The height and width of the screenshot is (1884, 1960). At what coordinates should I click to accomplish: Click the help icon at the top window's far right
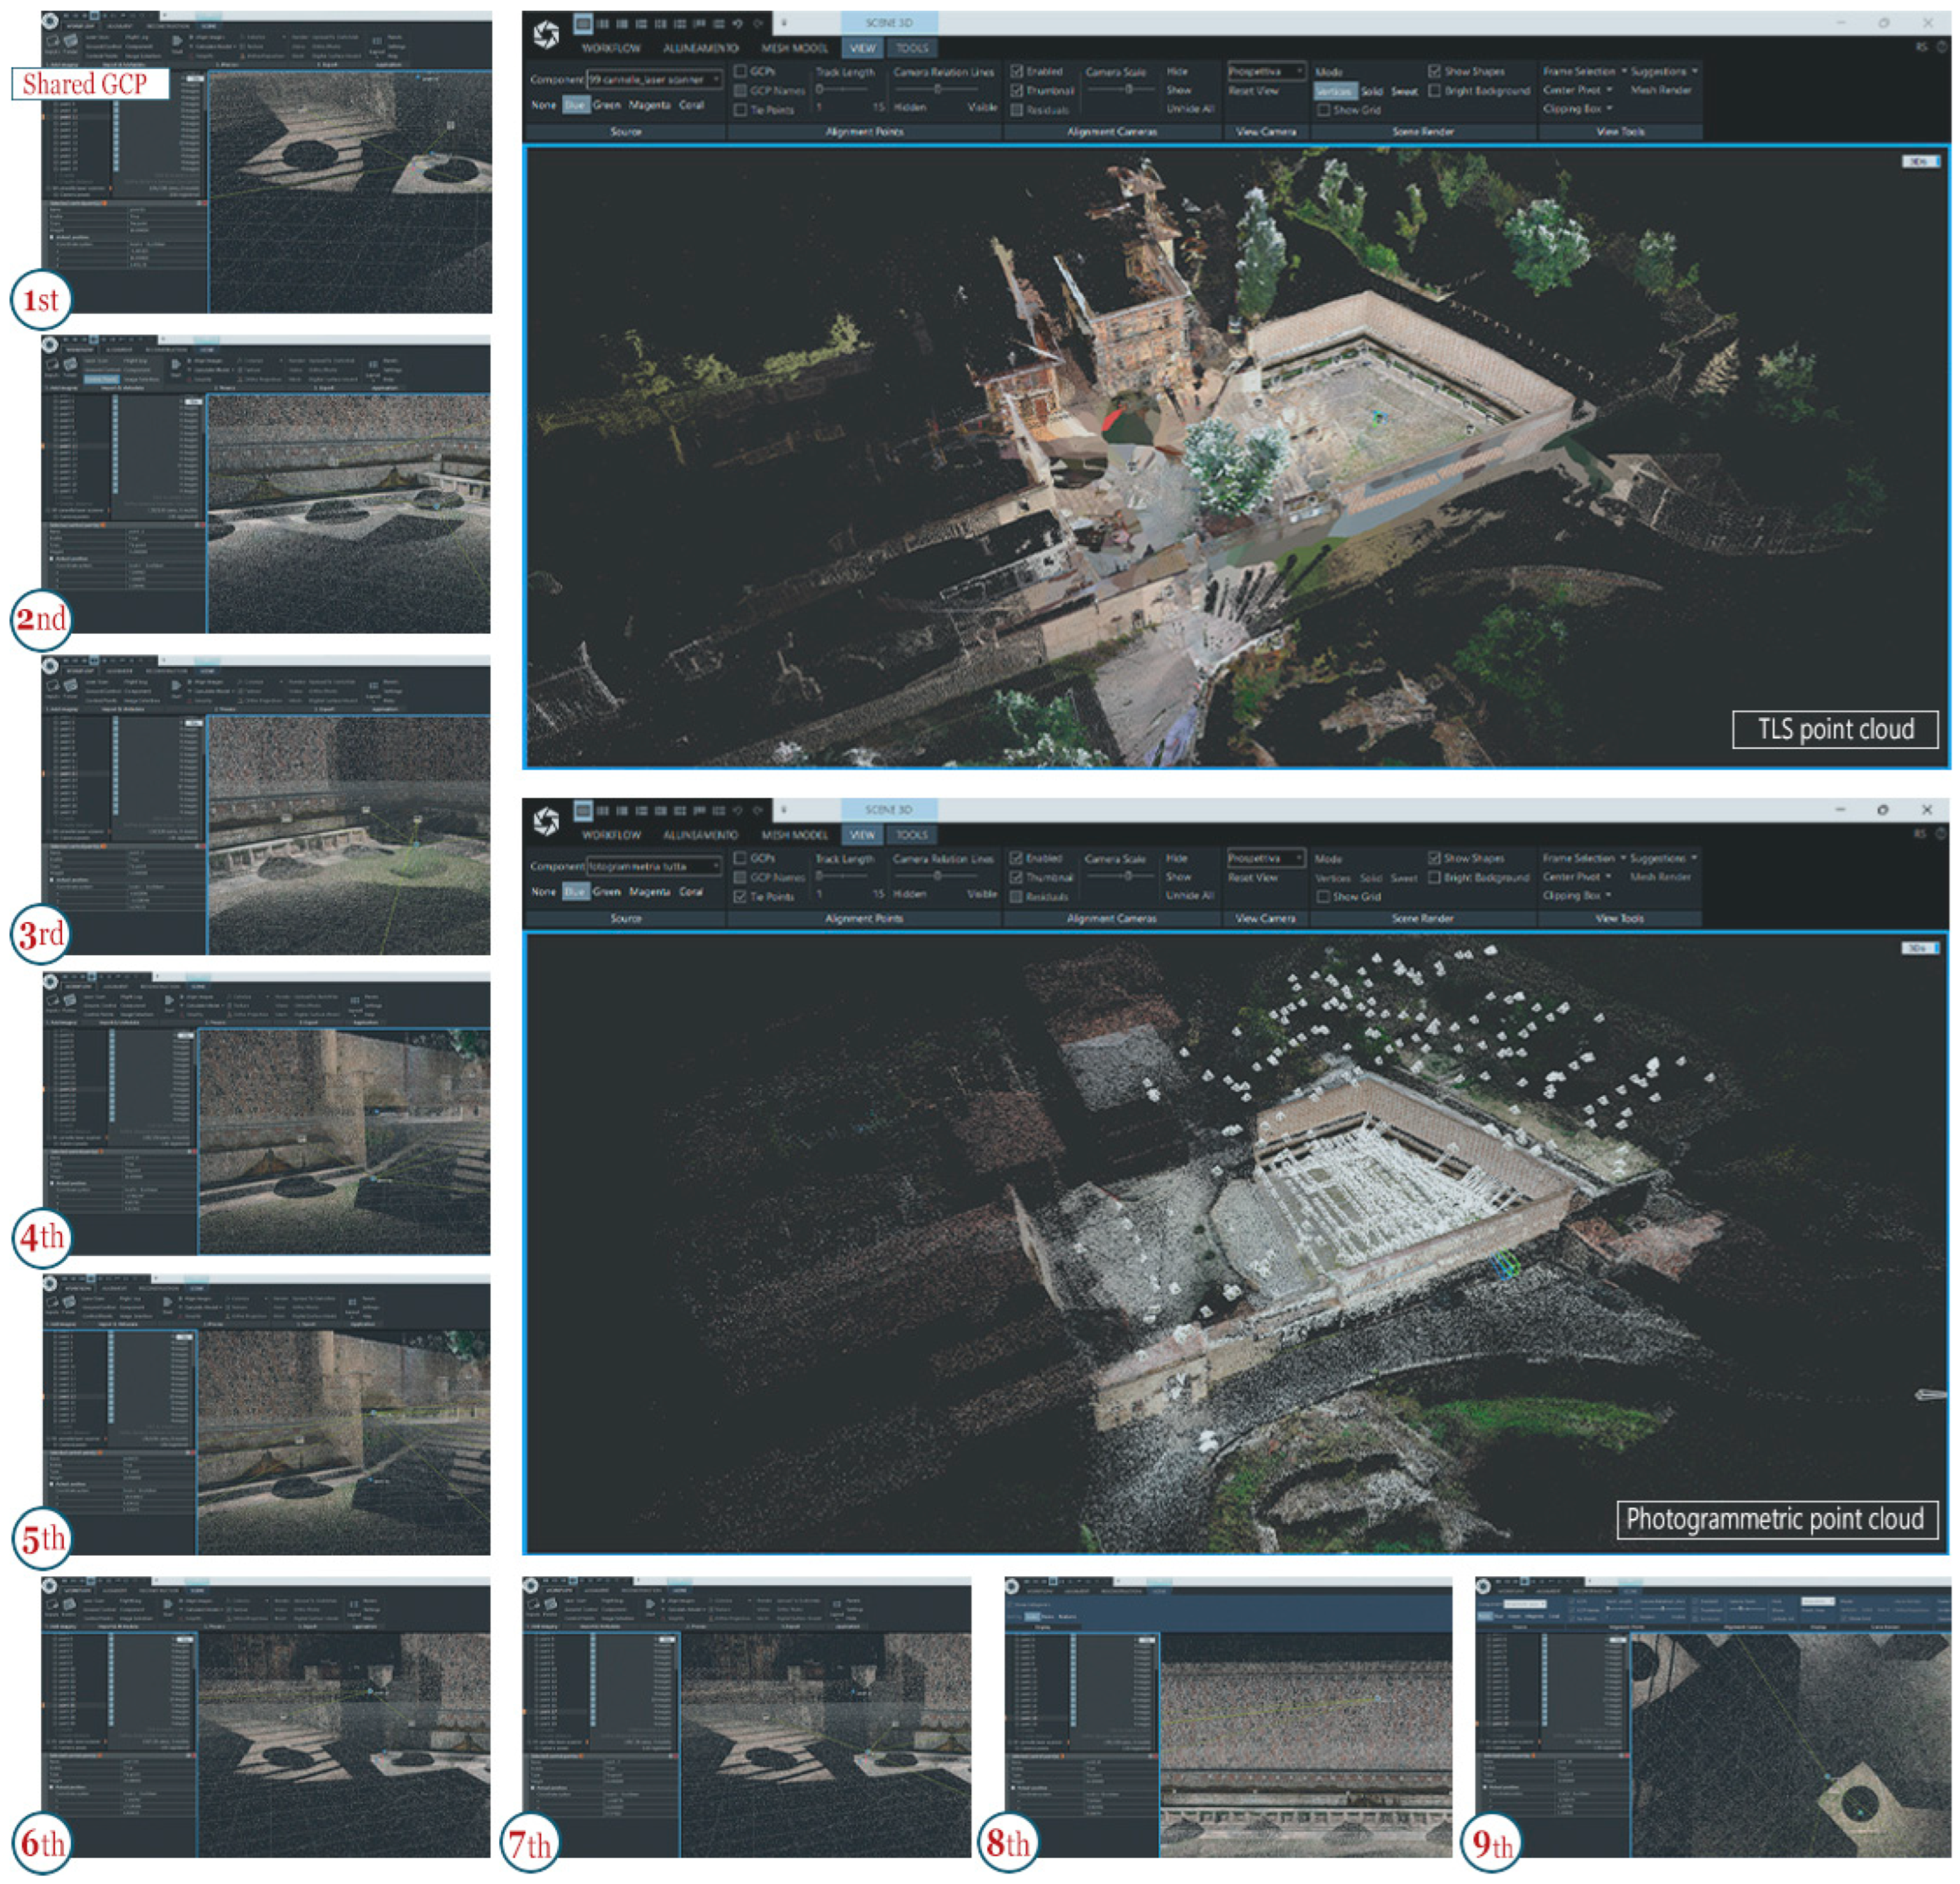coord(1943,47)
